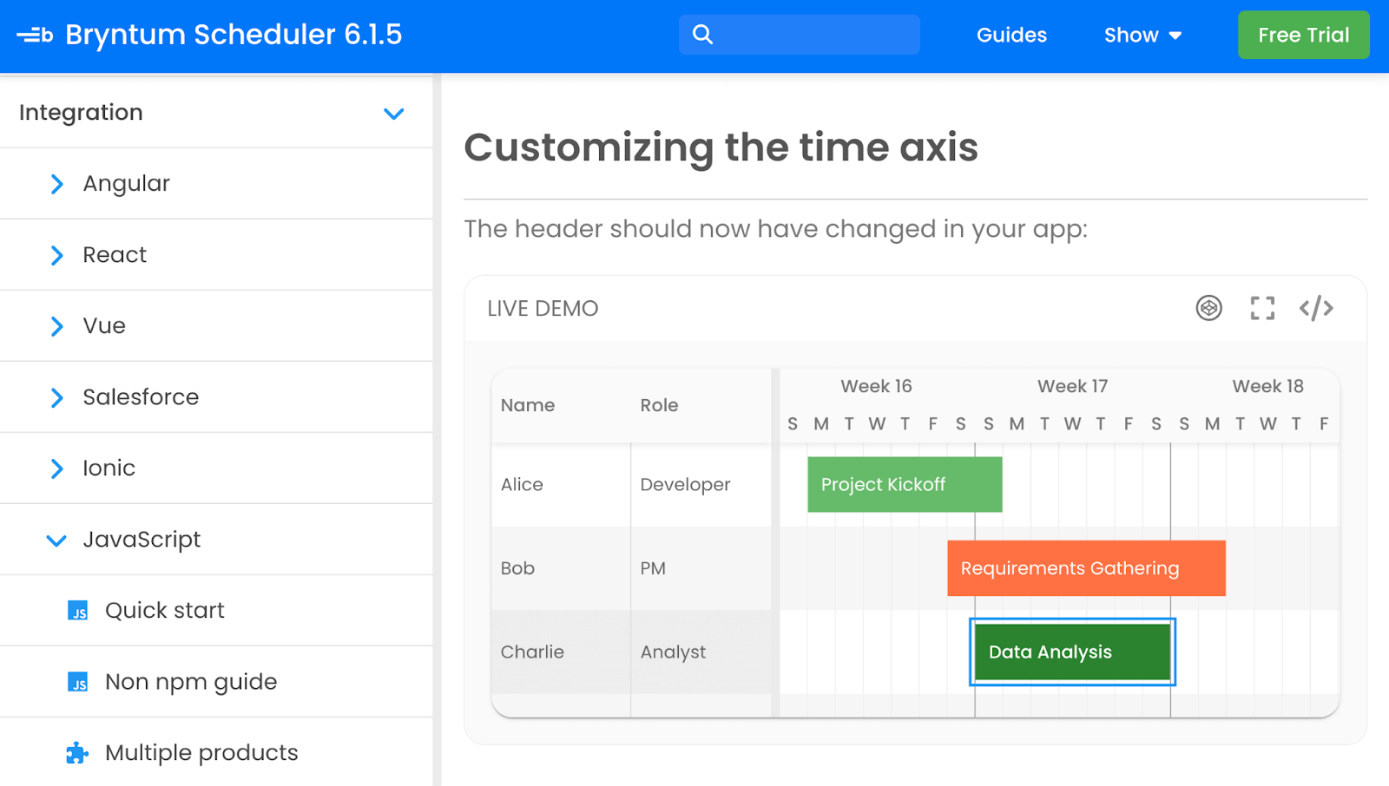1389x786 pixels.
Task: Click the Week 16 time axis header
Action: pos(876,386)
